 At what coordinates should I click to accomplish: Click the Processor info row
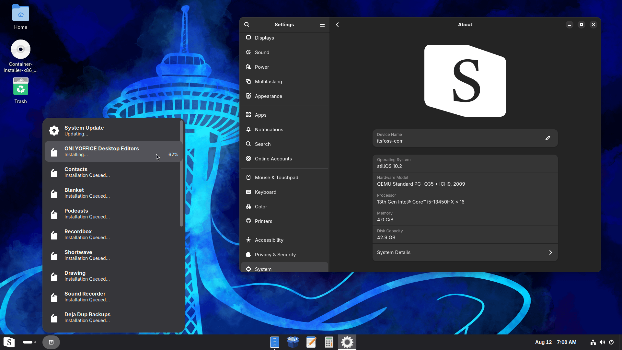pyautogui.click(x=465, y=199)
